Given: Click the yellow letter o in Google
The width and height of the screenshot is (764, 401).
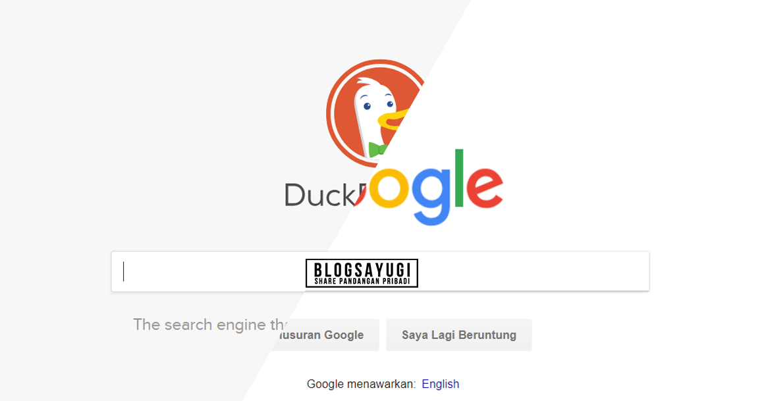Looking at the screenshot, I should pos(389,188).
